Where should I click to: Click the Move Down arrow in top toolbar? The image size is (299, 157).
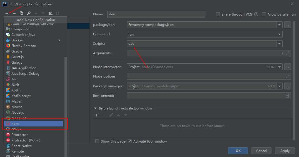43,13
